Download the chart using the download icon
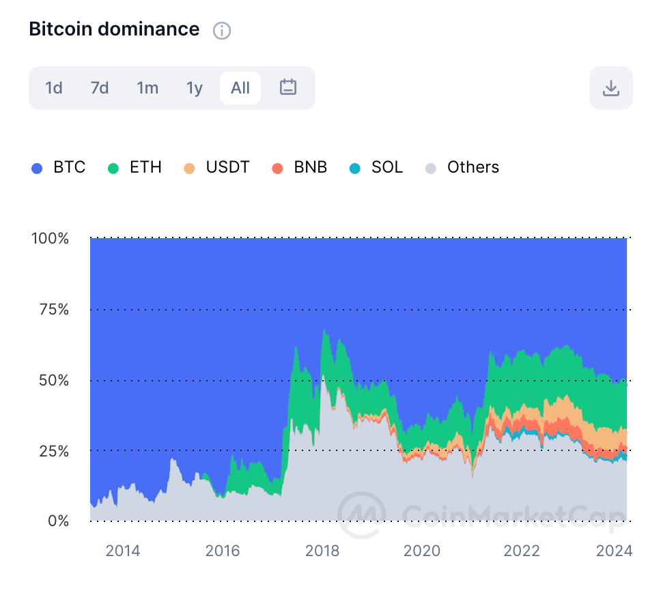This screenshot has width=661, height=595. (x=610, y=88)
